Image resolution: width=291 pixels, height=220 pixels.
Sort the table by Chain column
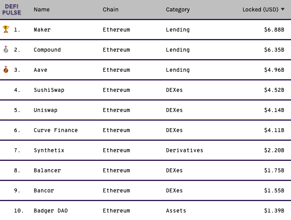[x=111, y=9]
